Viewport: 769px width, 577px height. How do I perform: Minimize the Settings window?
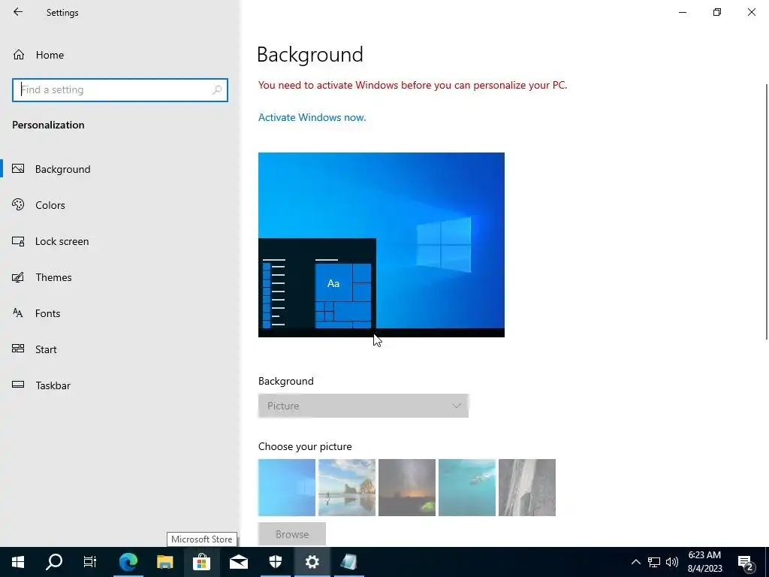click(682, 12)
